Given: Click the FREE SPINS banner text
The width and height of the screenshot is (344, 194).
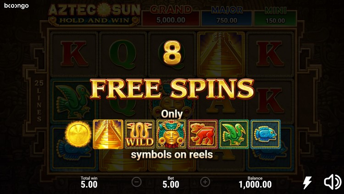Looking at the screenshot, I should pyautogui.click(x=172, y=89).
